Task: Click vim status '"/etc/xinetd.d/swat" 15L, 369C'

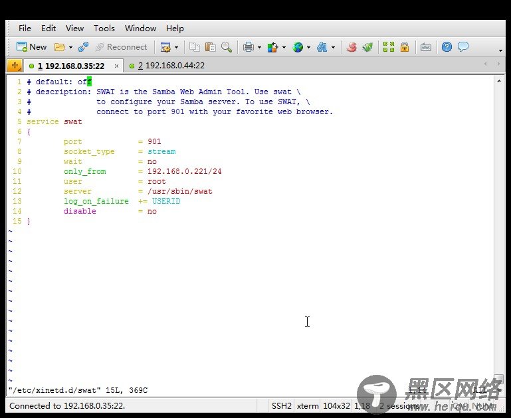Action: pyautogui.click(x=78, y=390)
